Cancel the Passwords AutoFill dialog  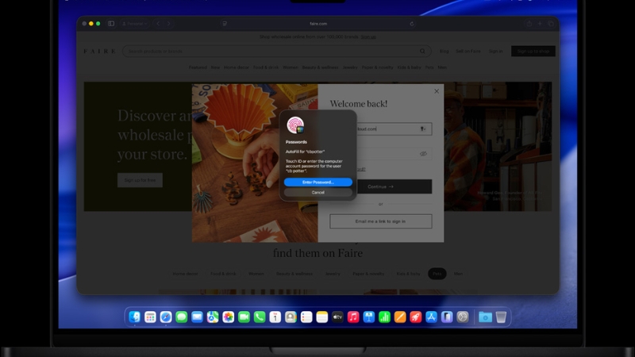coord(317,192)
